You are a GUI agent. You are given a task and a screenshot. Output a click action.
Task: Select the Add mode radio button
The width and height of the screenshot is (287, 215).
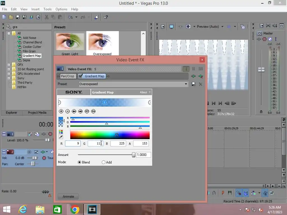point(104,162)
